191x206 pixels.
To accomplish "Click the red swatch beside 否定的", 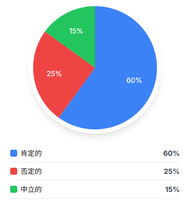I will [x=14, y=171].
